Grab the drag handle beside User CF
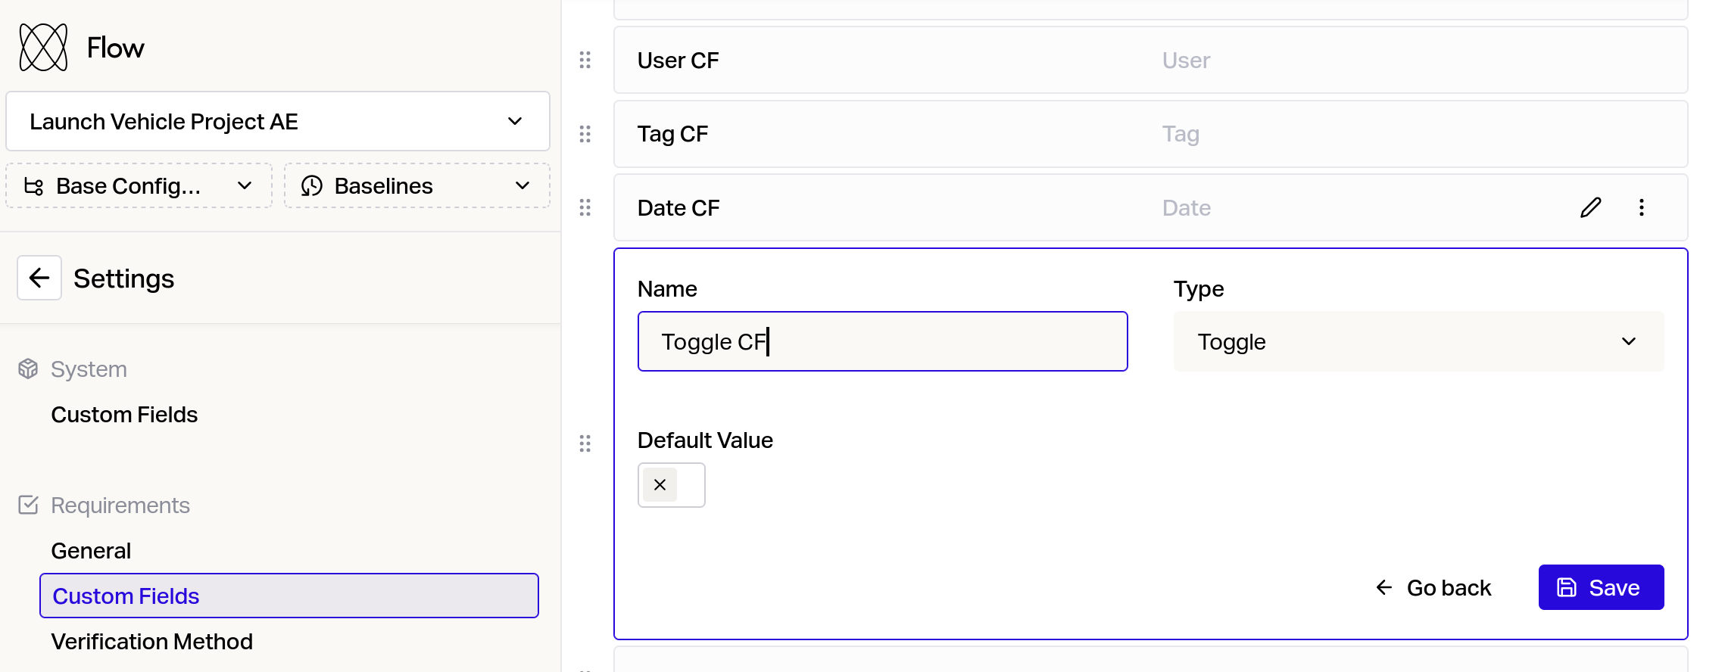Screen dimensions: 1725x672 (585, 60)
